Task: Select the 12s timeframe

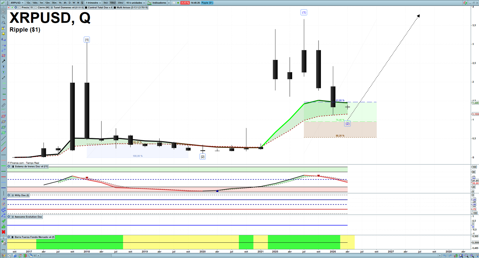Action: (x=28, y=3)
